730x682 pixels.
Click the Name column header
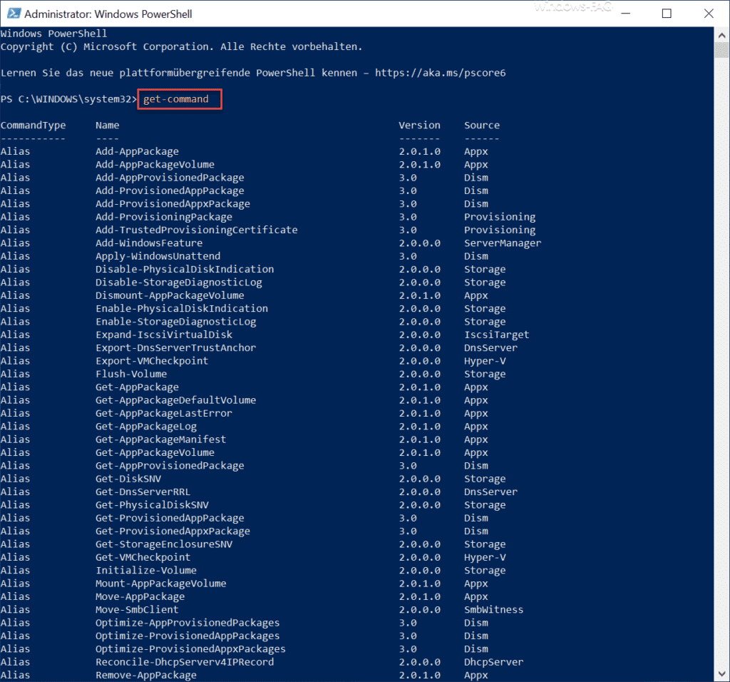[x=108, y=126]
